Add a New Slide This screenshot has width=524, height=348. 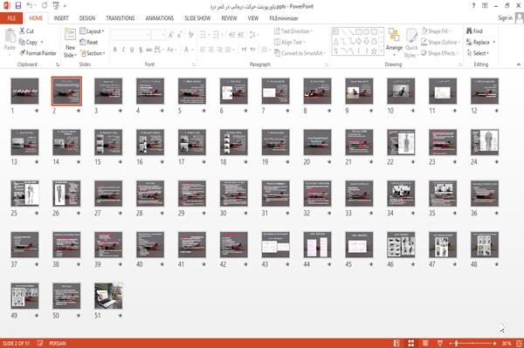(x=70, y=44)
